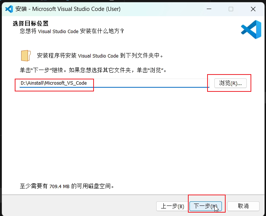Click the large VS Code logo at top right

tap(251, 29)
